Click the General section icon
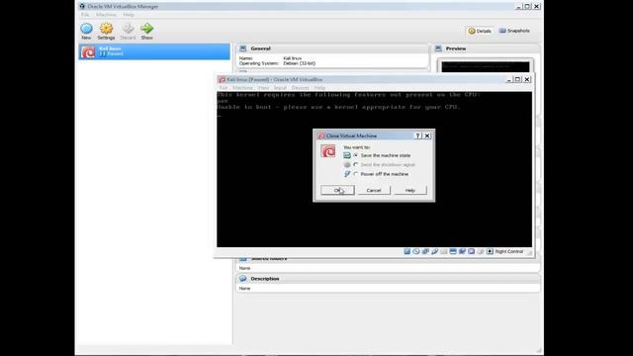Image resolution: width=633 pixels, height=356 pixels. 242,48
